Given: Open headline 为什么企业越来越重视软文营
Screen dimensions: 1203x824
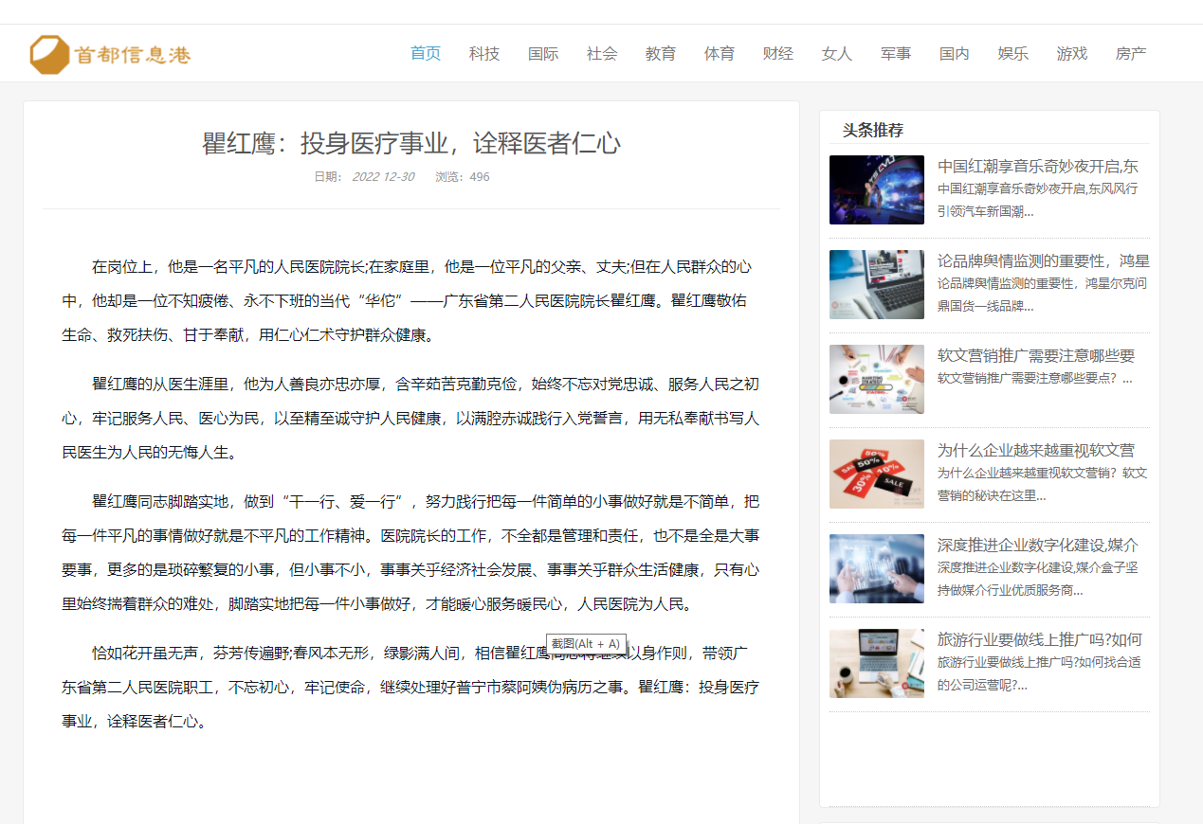Looking at the screenshot, I should point(1036,451).
